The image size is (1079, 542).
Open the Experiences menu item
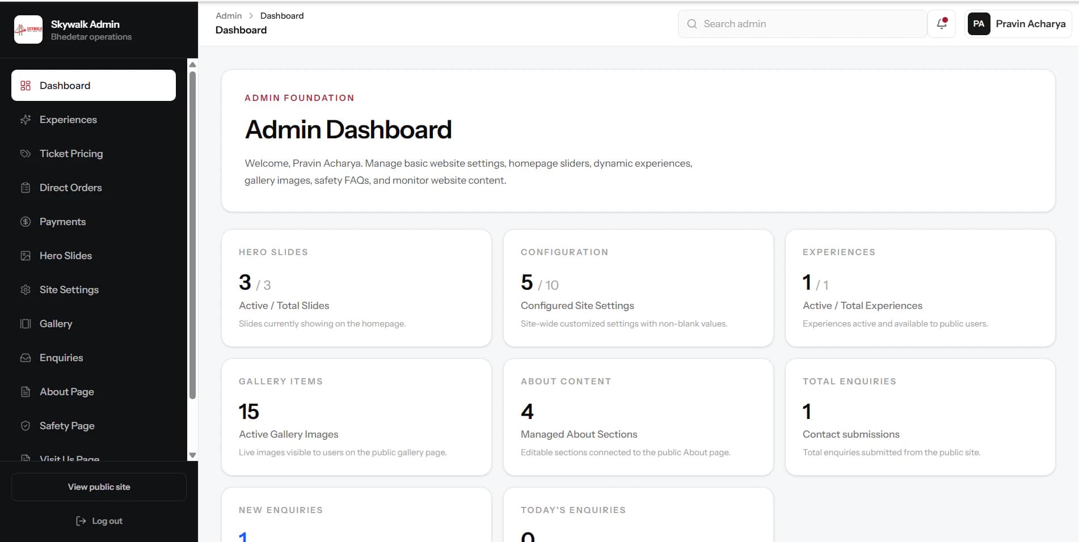point(94,120)
